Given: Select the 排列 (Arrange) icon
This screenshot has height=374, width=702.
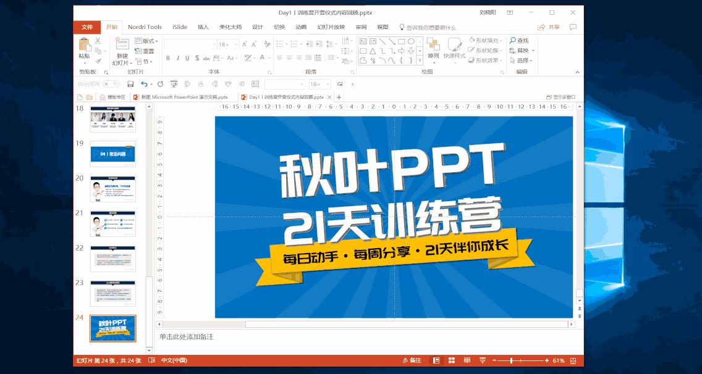Looking at the screenshot, I should tap(434, 49).
